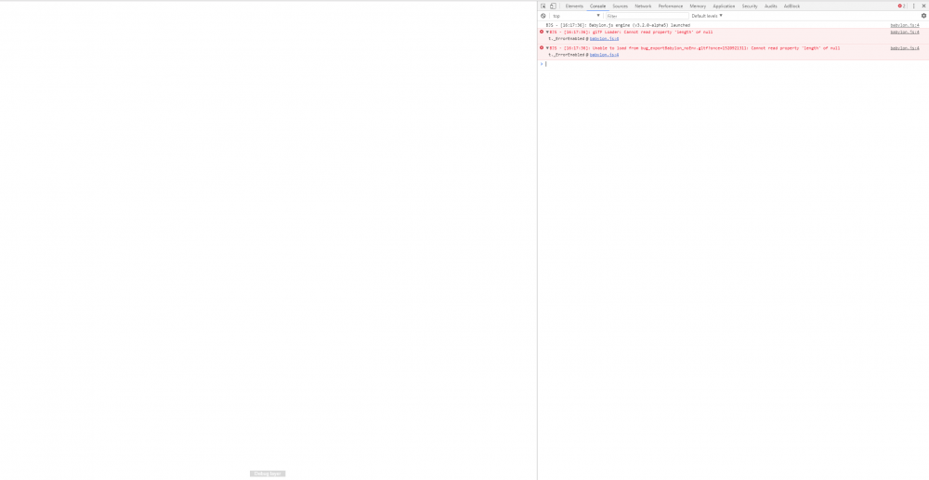Collapse the 'Unable to load' error stack trace
This screenshot has height=480, width=929.
(547, 48)
